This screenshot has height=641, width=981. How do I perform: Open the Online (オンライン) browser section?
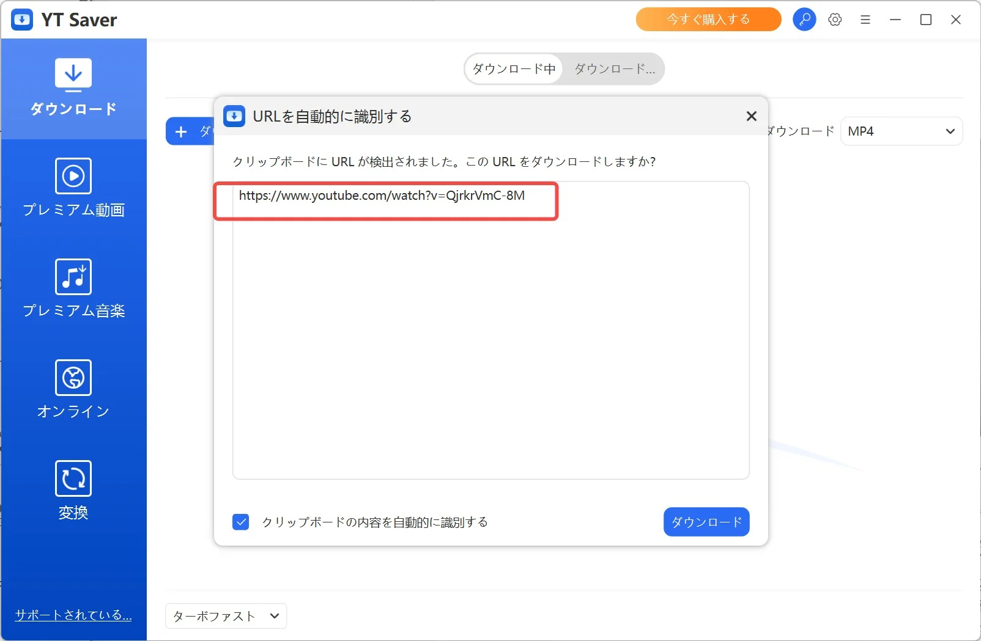tap(73, 390)
